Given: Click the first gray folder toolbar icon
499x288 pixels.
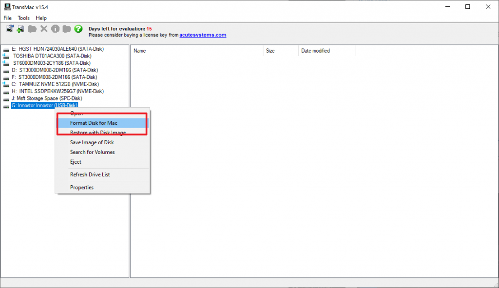Looking at the screenshot, I should [32, 29].
